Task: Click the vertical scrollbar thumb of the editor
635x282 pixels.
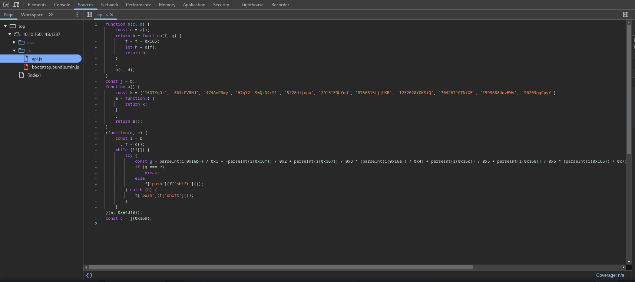Action: (629, 89)
